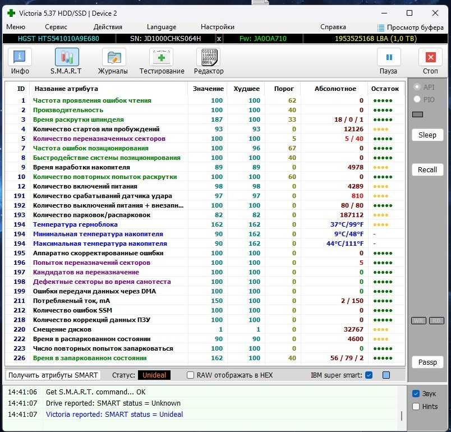Enable the Hints checkbox

pyautogui.click(x=416, y=406)
